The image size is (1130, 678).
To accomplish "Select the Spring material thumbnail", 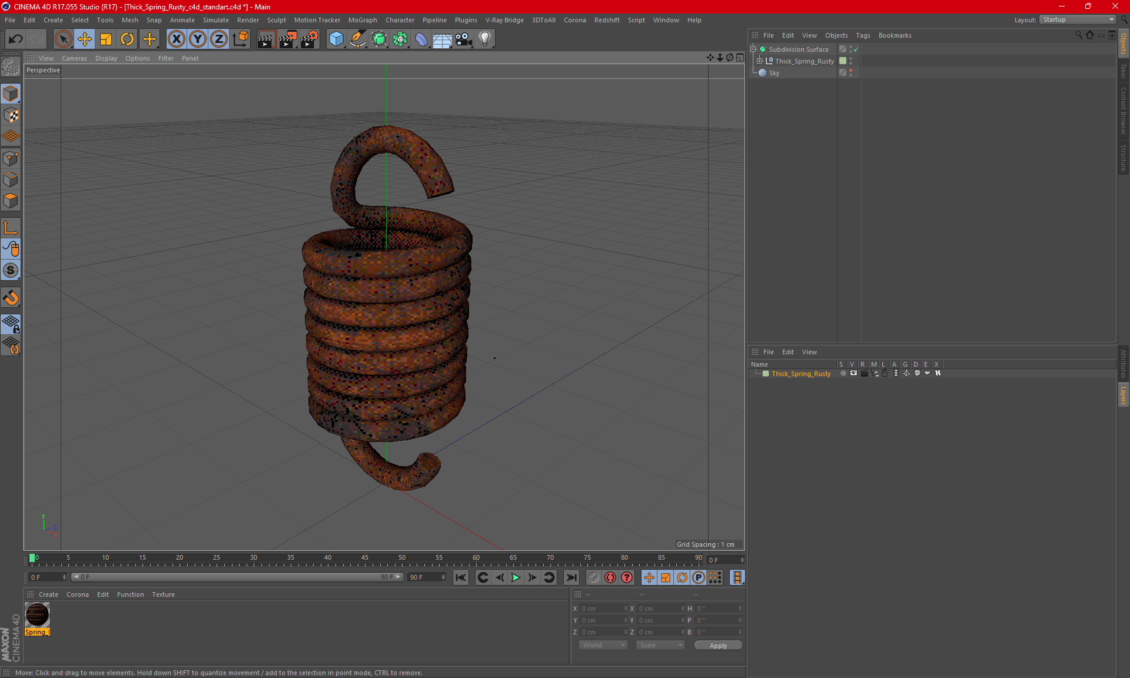I will point(37,615).
